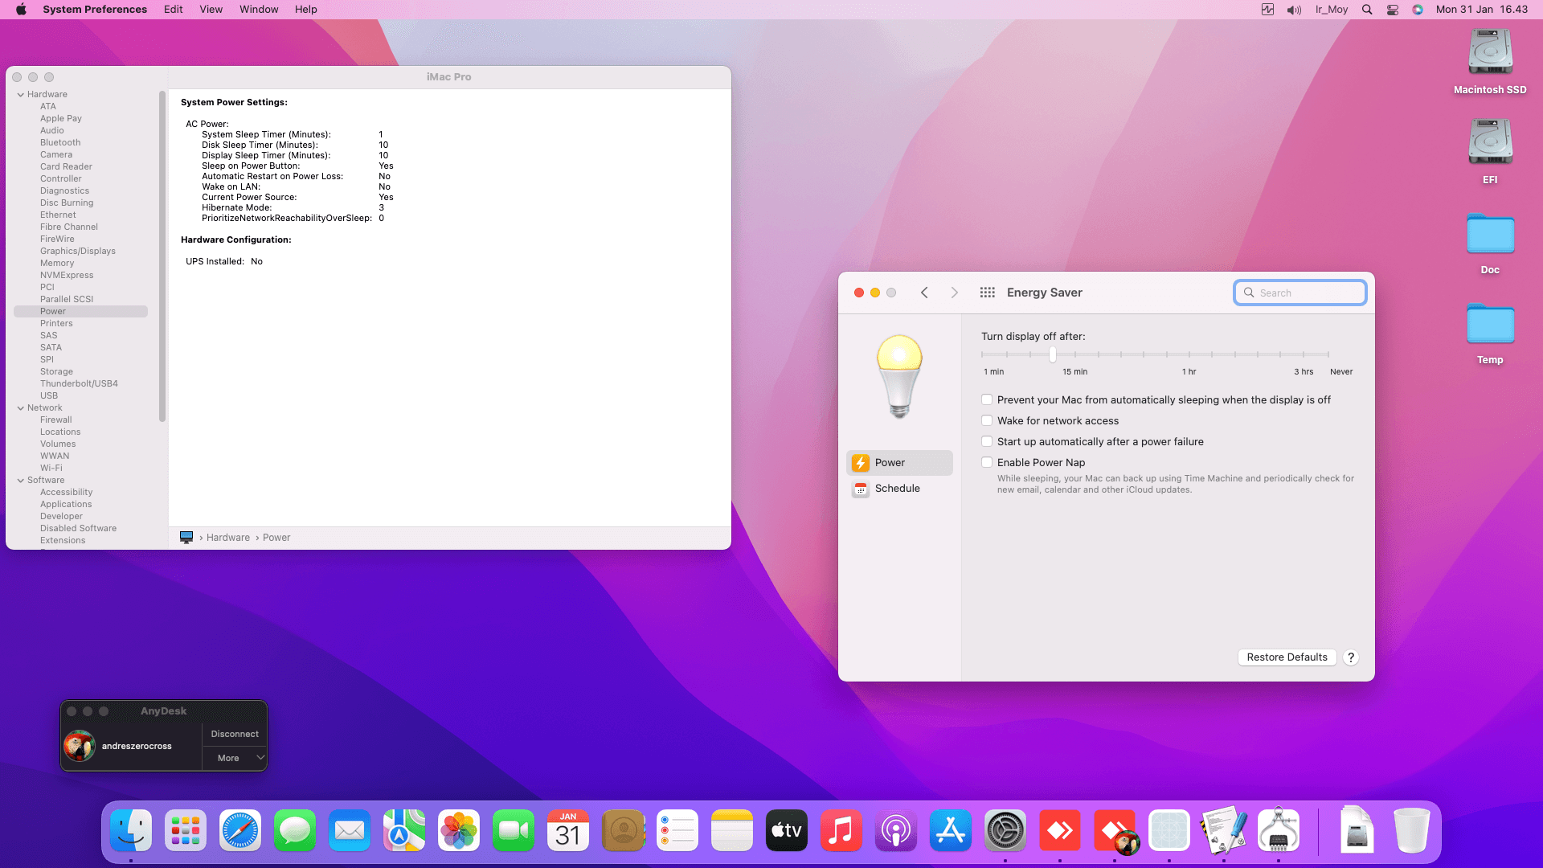Click the Show All grid icon
This screenshot has width=1543, height=868.
[988, 293]
